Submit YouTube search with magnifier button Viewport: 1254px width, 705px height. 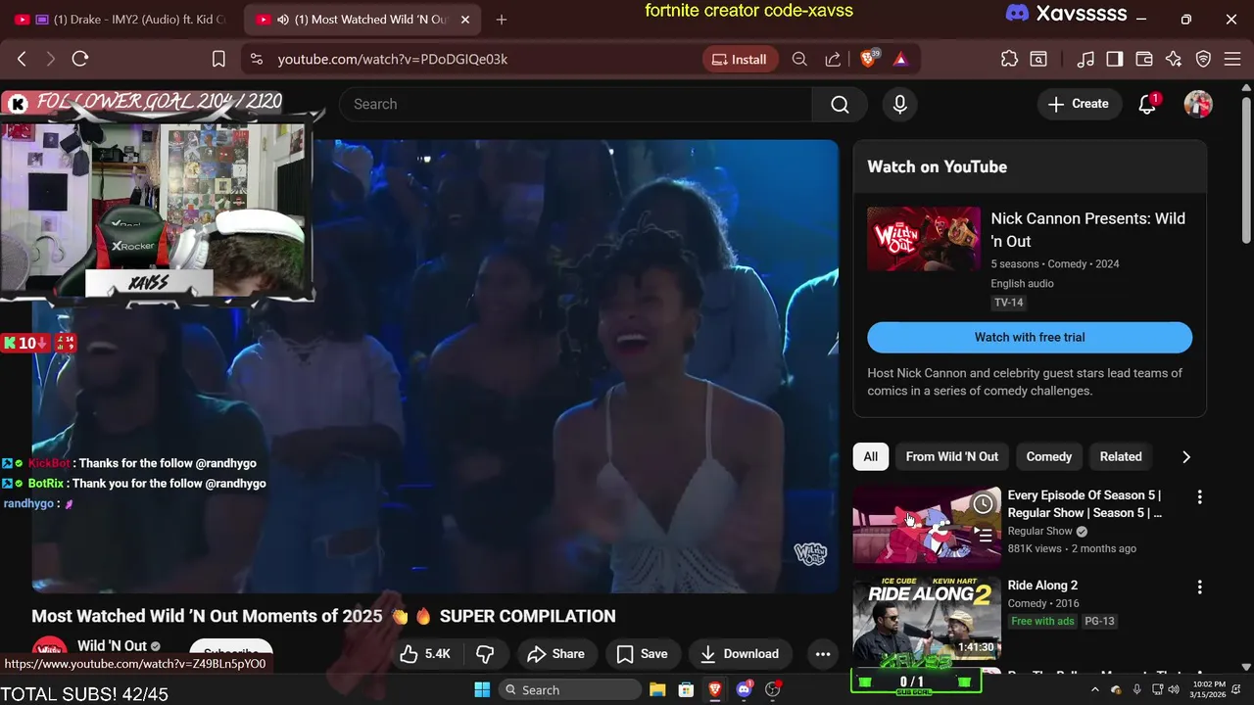click(840, 104)
